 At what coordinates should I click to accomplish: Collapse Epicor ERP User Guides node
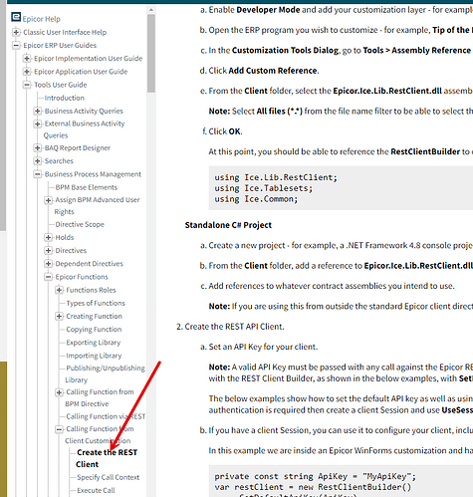(16, 45)
